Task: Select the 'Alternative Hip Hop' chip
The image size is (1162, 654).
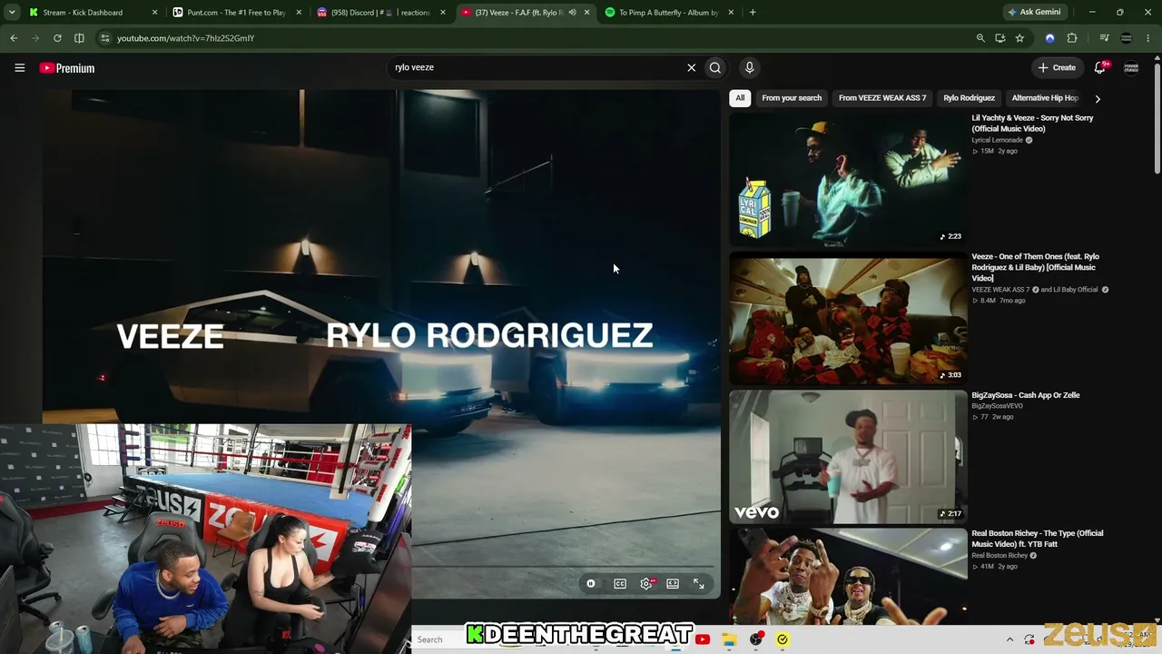Action: pyautogui.click(x=1045, y=98)
